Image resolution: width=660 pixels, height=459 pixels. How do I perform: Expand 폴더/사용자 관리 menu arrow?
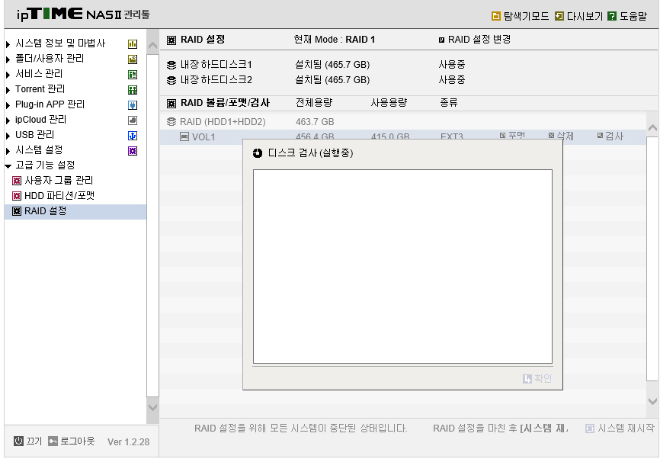8,59
